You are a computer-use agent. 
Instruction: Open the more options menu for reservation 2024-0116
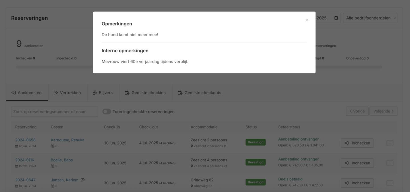(390, 163)
